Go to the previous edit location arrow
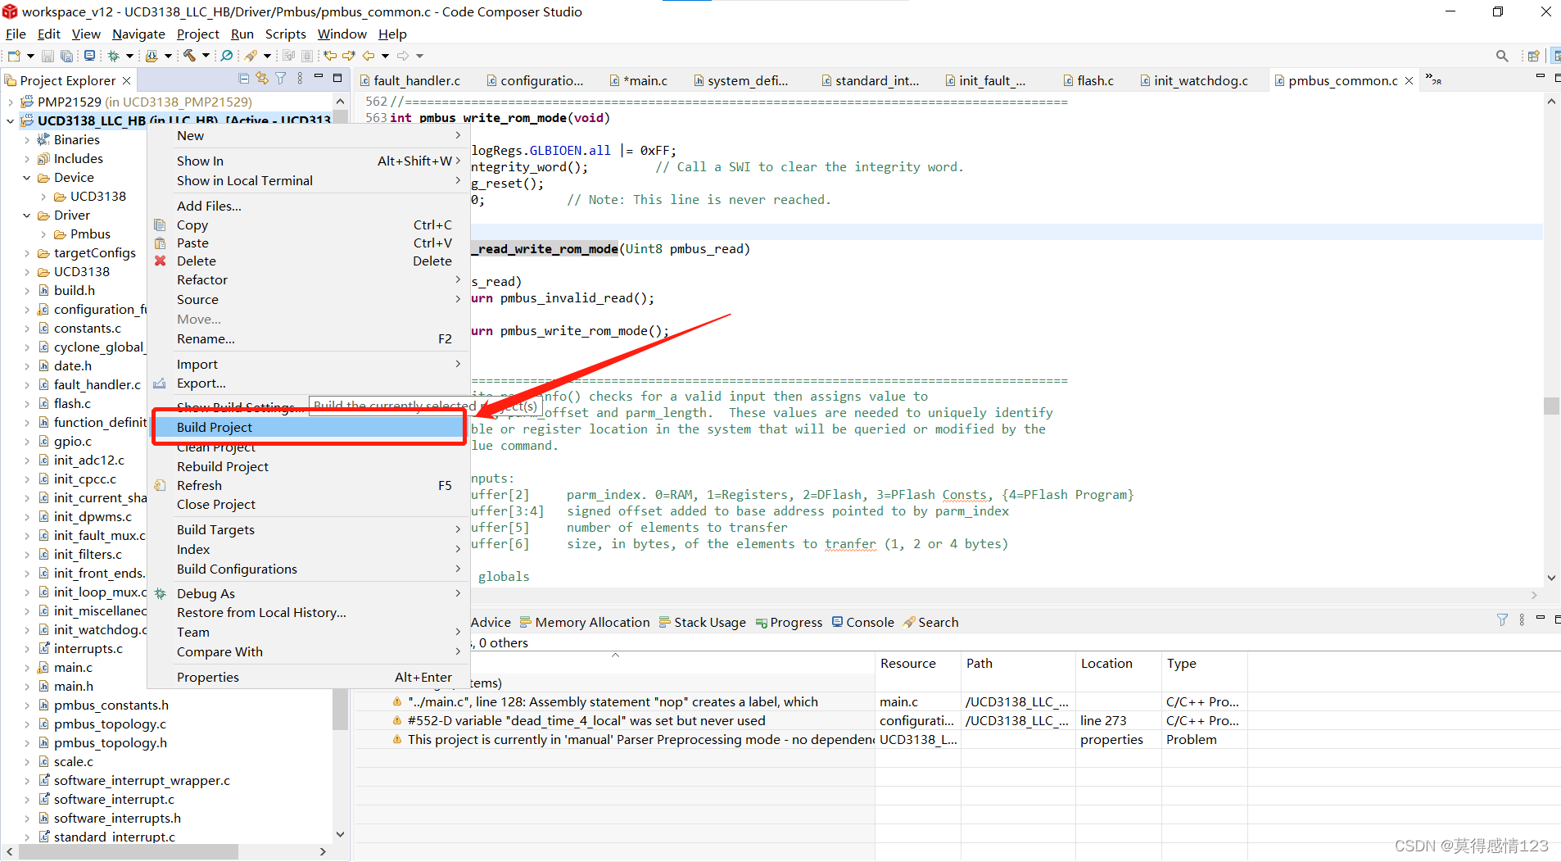 click(x=329, y=56)
